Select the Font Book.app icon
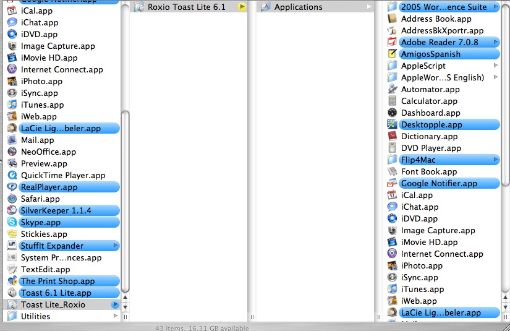510x331 pixels. click(393, 171)
